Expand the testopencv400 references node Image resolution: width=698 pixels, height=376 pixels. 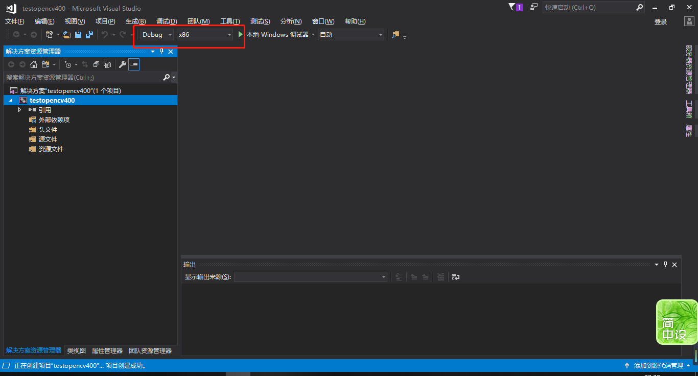(x=19, y=109)
